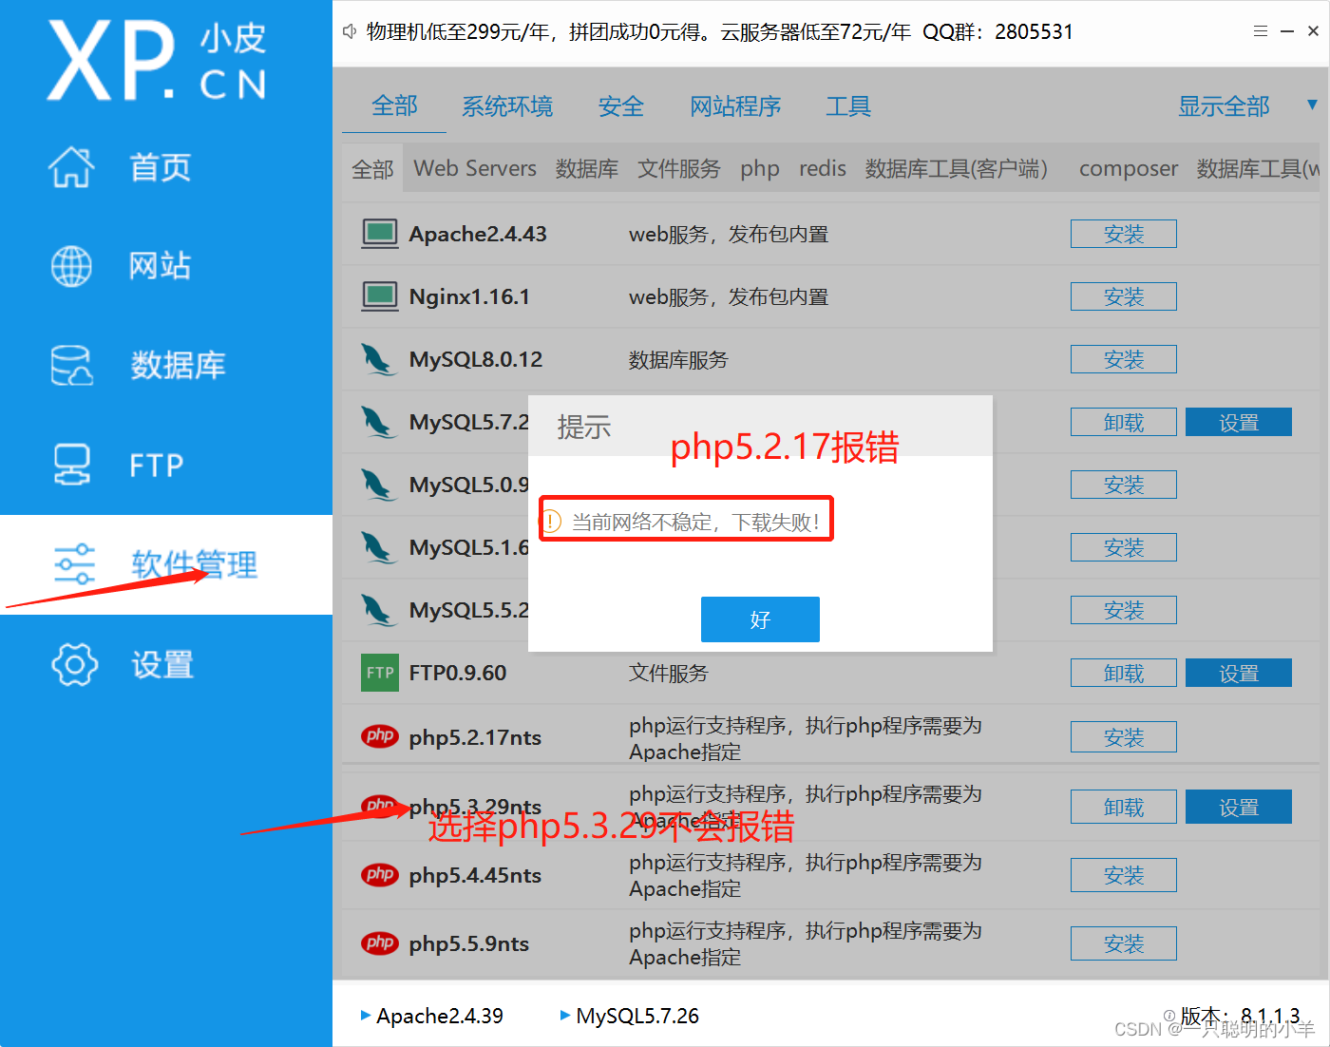The image size is (1330, 1047).
Task: Filter by composer category
Action: (x=1129, y=169)
